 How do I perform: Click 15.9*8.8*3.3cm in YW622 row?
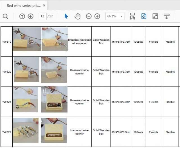click(x=121, y=132)
